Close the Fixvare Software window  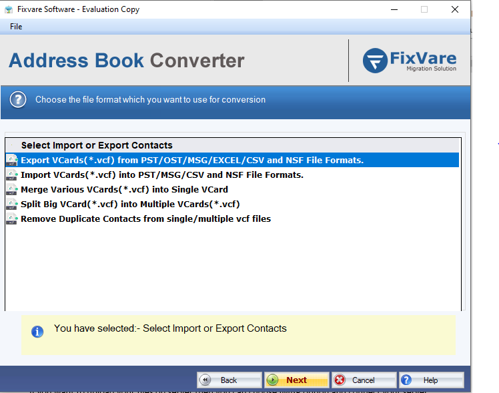pos(455,9)
